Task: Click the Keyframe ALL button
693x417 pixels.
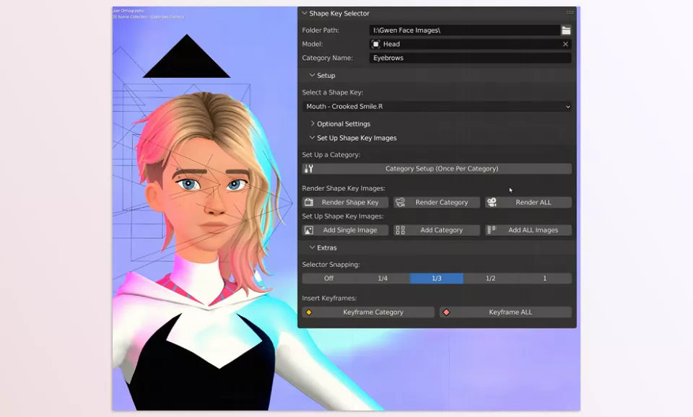Action: pos(505,312)
